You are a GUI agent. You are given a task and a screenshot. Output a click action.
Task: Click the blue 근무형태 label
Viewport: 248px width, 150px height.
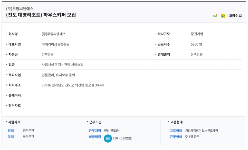point(176,137)
